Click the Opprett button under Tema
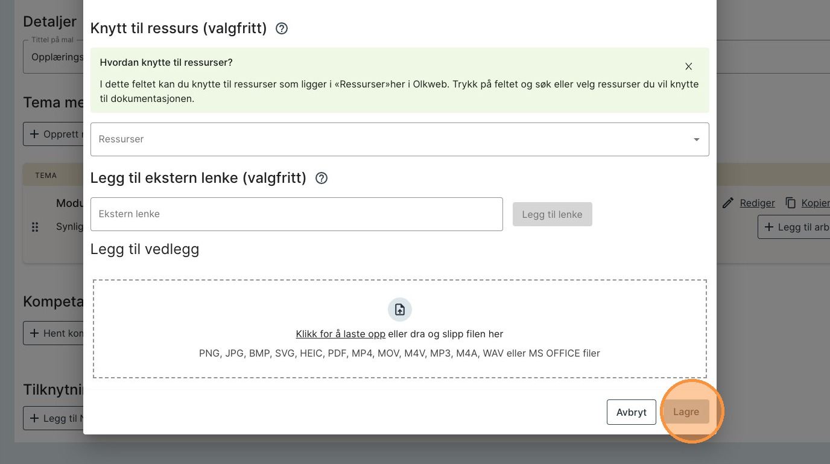The image size is (830, 464). [54, 134]
